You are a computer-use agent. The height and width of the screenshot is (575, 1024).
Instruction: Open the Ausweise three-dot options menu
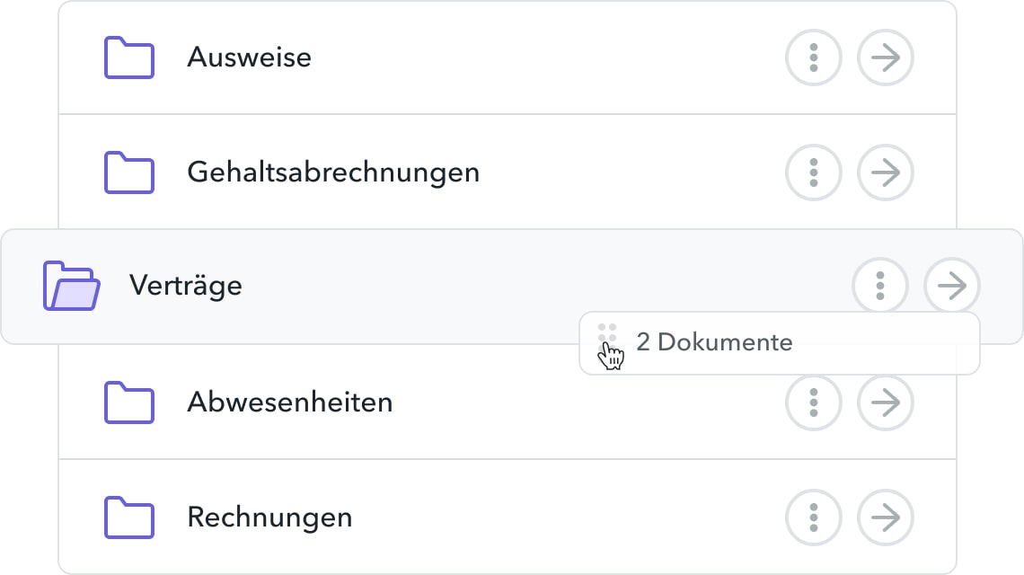pyautogui.click(x=814, y=57)
